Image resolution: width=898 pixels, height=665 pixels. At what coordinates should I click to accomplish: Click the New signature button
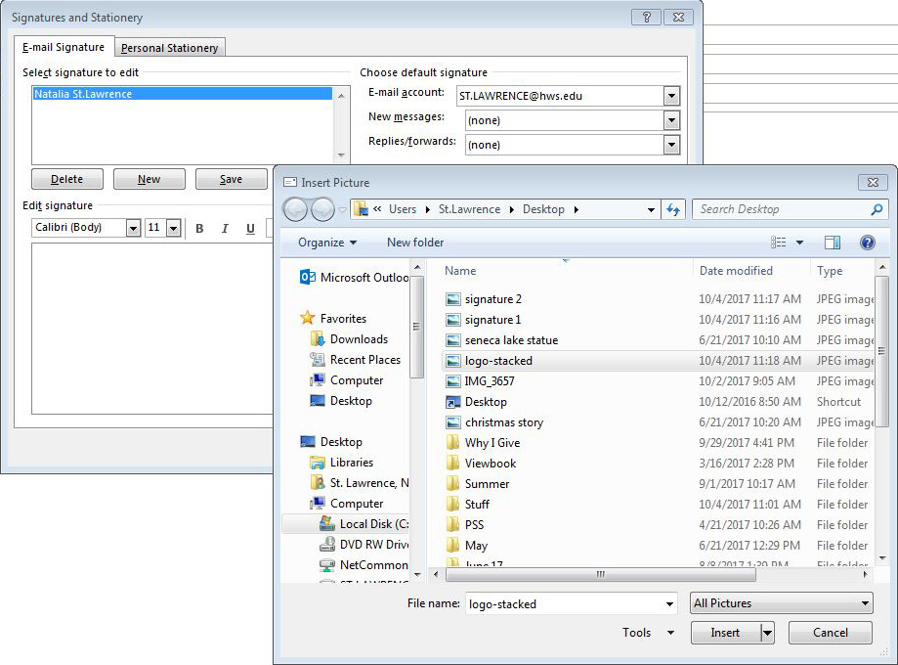point(149,179)
